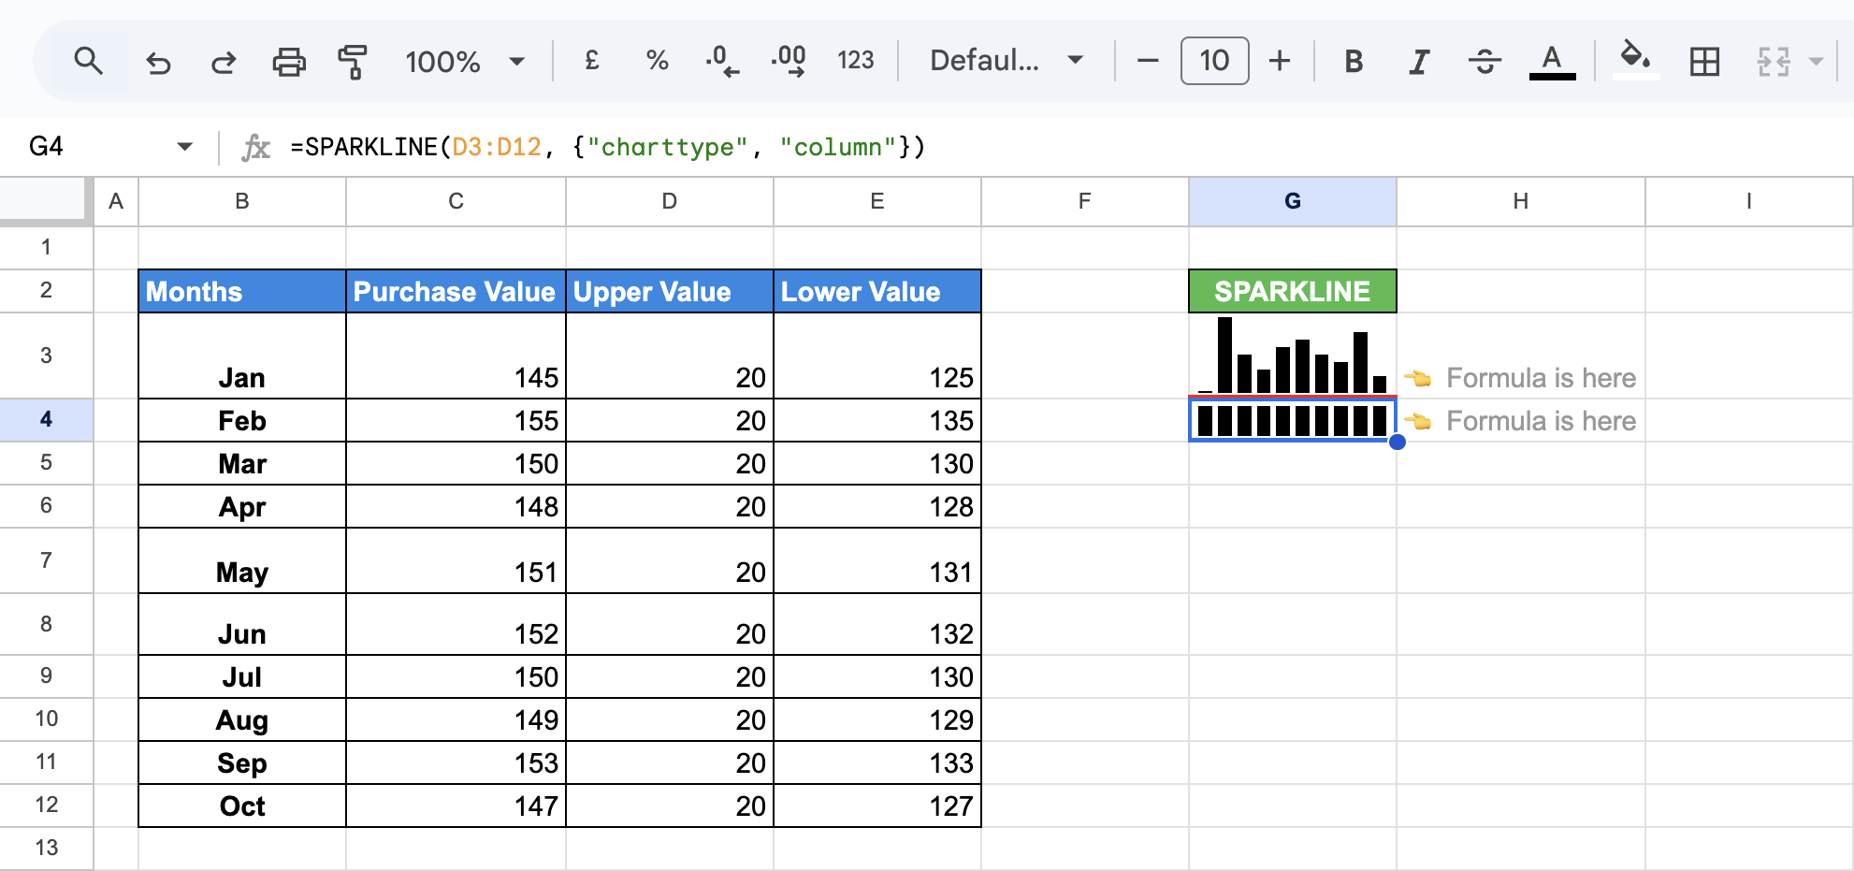Open the fill color picker
Viewport: 1854px width, 871px height.
(1635, 60)
